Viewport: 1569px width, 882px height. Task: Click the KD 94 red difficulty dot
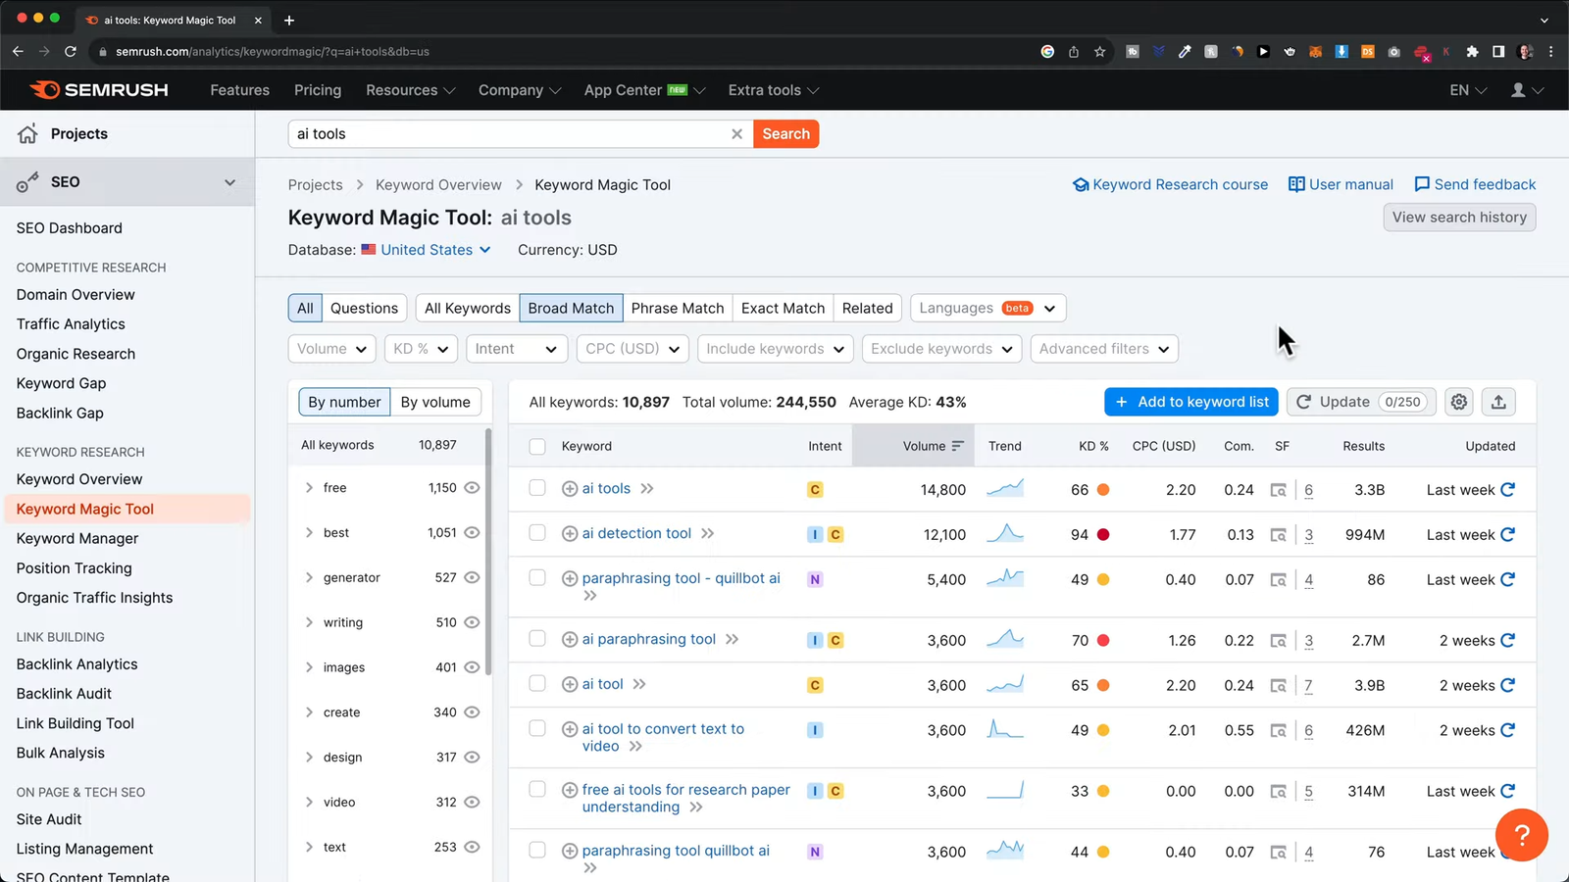coord(1103,535)
